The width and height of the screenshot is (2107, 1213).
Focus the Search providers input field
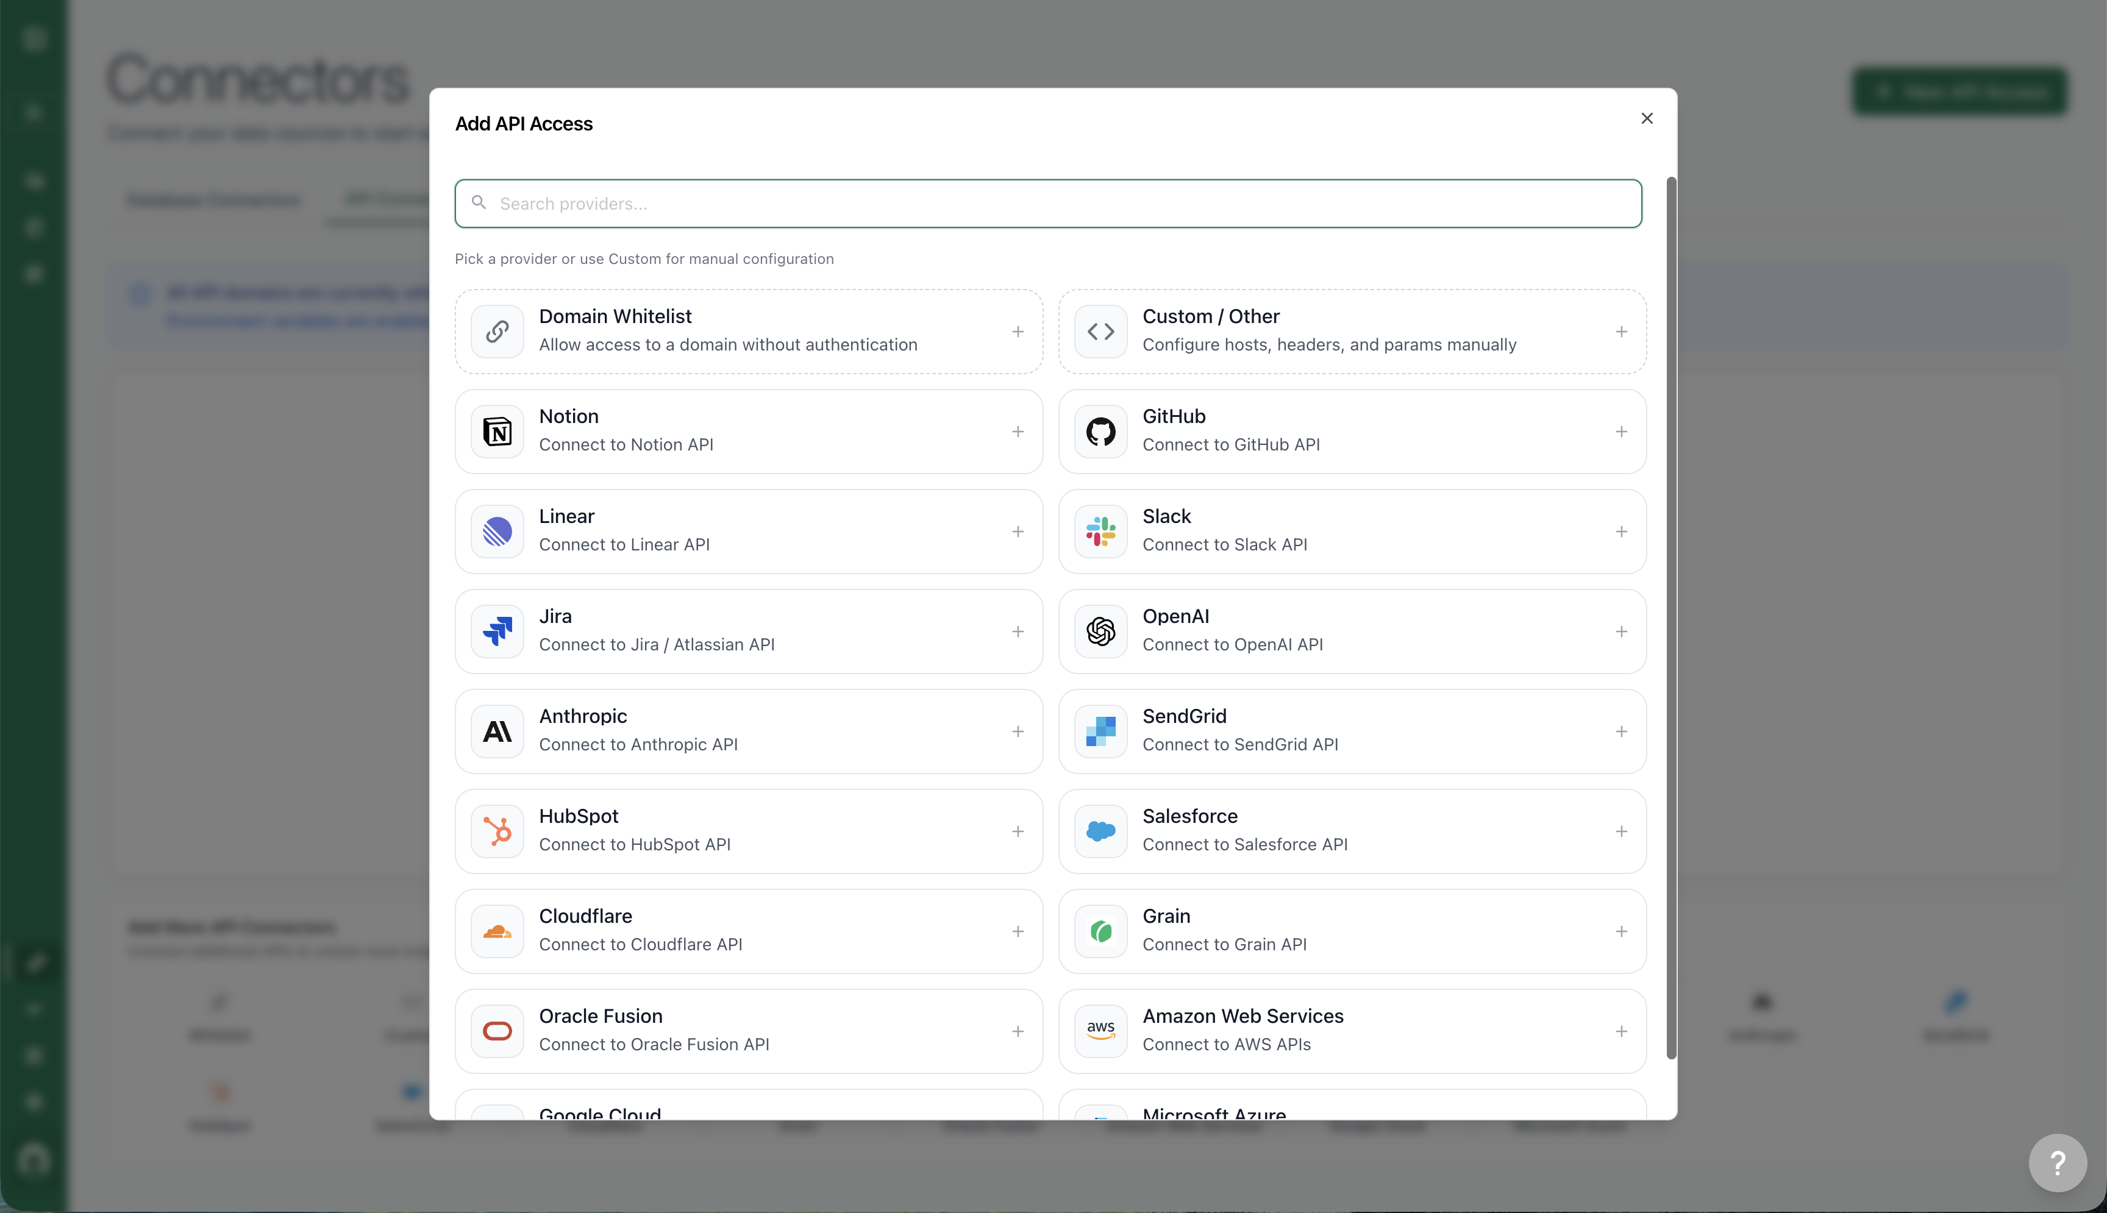point(1048,203)
